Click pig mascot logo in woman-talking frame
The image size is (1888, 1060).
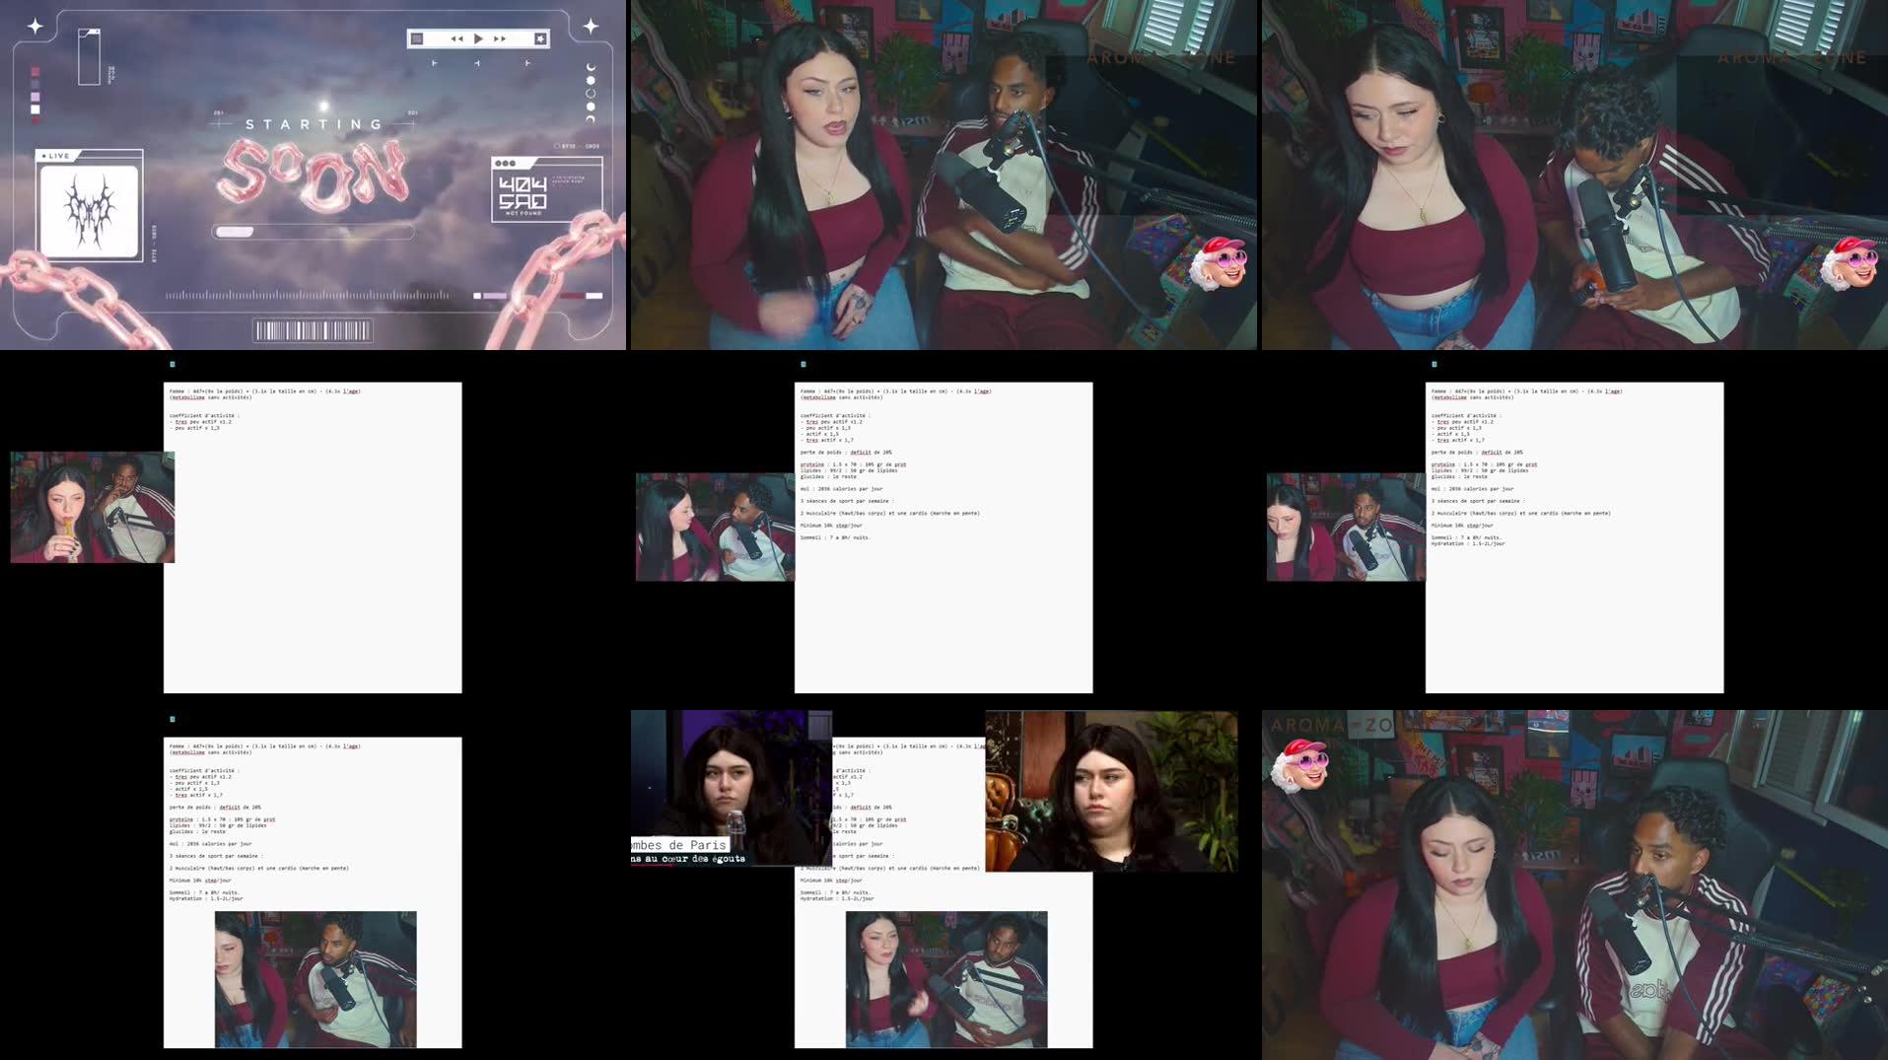[1219, 262]
